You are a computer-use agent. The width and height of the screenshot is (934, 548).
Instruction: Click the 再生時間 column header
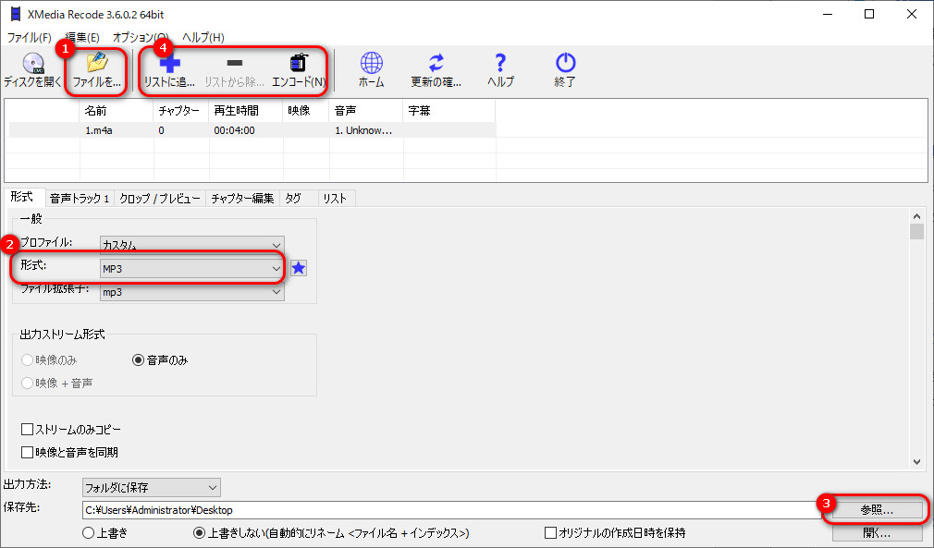click(x=245, y=111)
